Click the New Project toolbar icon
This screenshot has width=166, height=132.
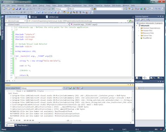[x=4, y=9]
